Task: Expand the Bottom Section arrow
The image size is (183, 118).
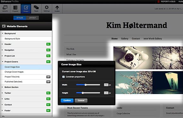Action: pos(2,87)
